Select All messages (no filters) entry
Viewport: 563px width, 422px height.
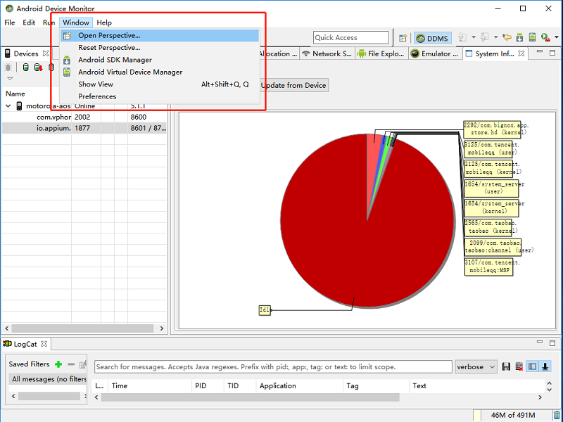(x=48, y=379)
